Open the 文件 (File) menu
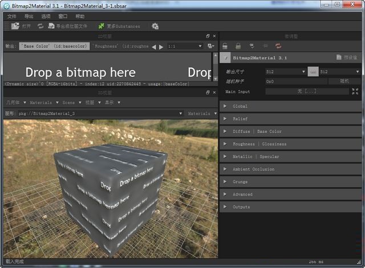 [x=12, y=16]
